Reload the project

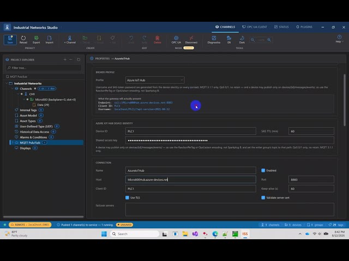click(x=23, y=40)
